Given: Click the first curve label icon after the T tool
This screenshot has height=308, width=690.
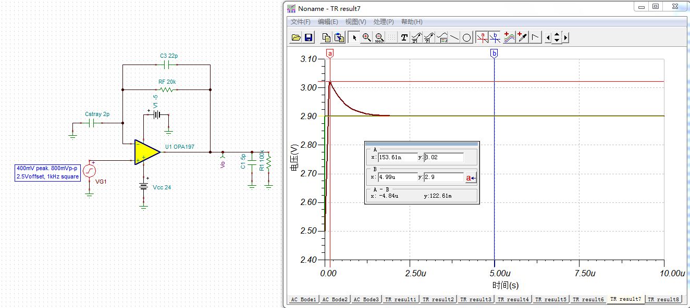Looking at the screenshot, I should pos(416,37).
